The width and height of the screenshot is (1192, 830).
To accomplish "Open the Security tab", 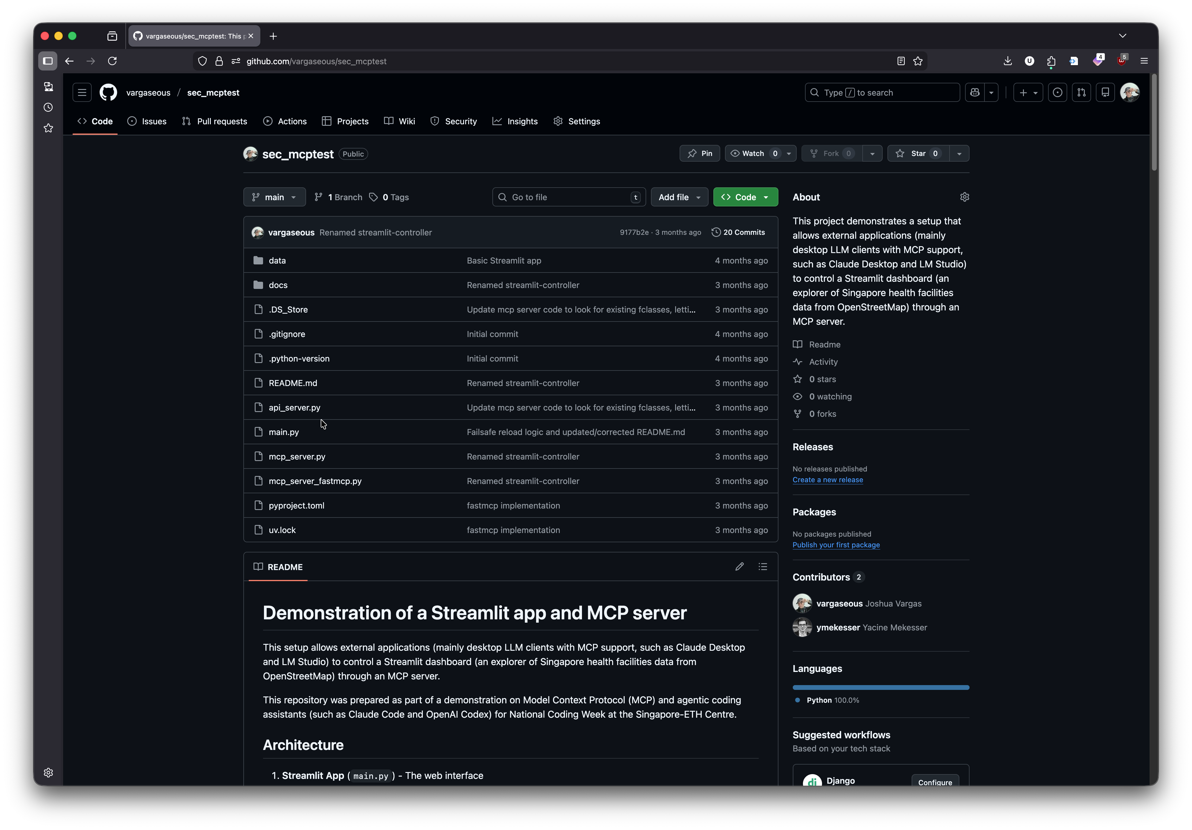I will point(454,121).
